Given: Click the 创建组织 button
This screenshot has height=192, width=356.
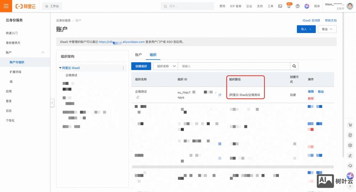Looking at the screenshot, I should (141, 66).
